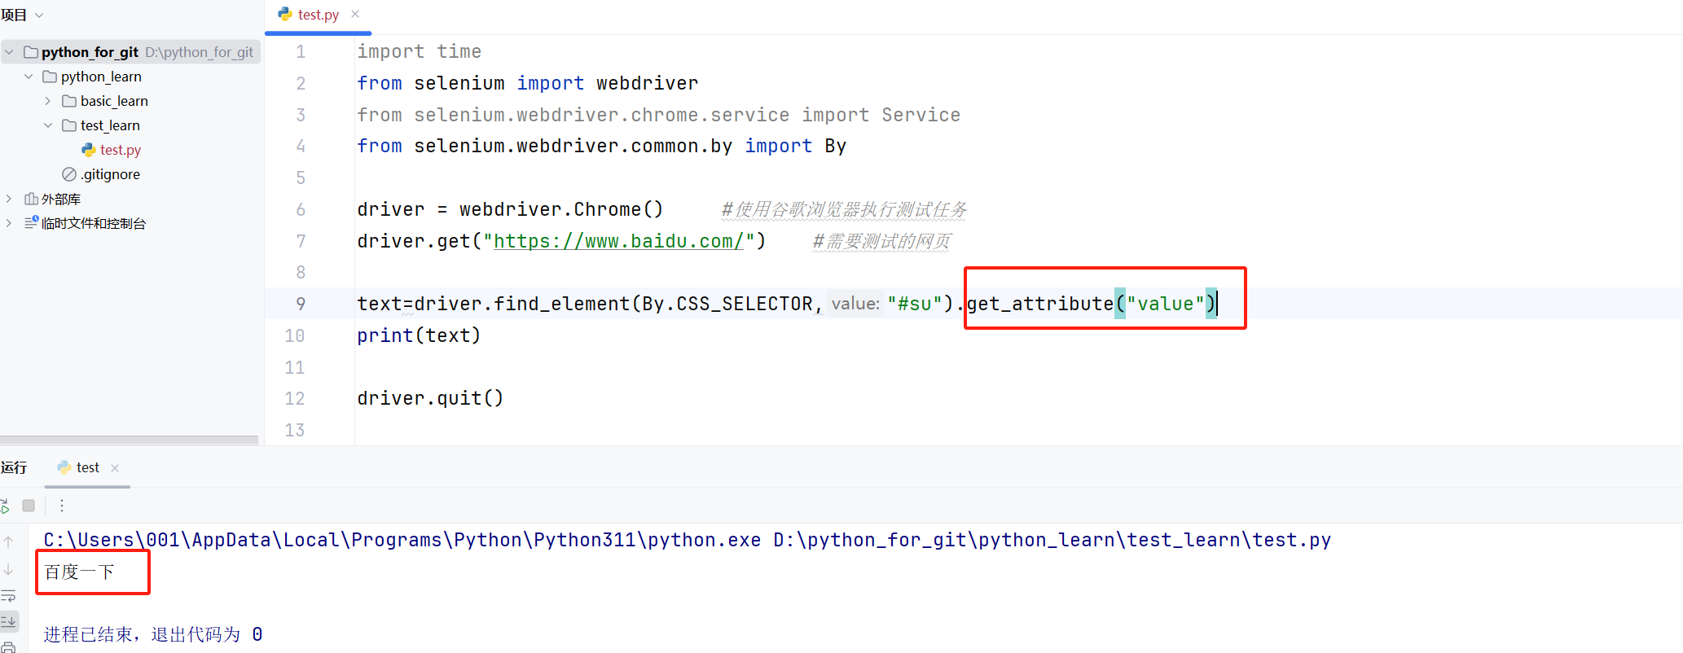Click the 运行 tool window title

pos(14,467)
